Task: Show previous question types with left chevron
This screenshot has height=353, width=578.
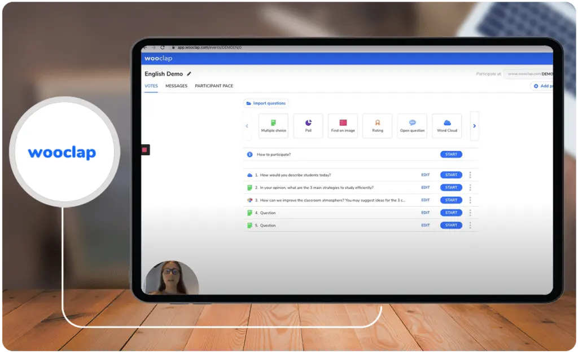Action: click(x=247, y=126)
